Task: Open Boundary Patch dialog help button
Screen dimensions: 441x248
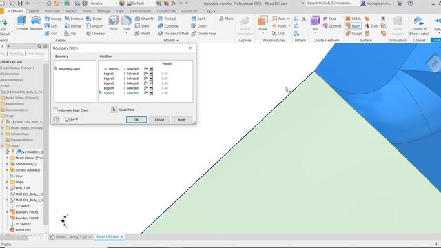Action: [x=57, y=120]
